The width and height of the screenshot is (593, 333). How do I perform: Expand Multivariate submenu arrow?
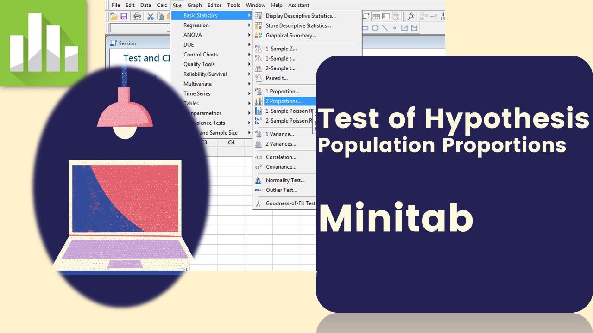click(249, 84)
